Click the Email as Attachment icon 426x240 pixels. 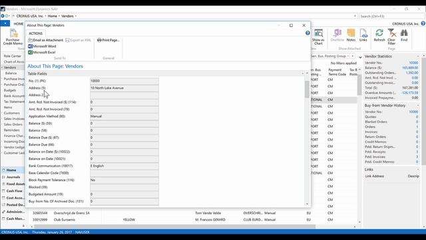click(x=30, y=40)
